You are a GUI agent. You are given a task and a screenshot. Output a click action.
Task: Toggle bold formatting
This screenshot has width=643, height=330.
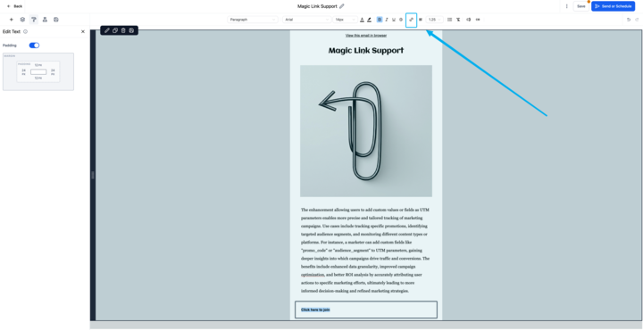pos(380,20)
